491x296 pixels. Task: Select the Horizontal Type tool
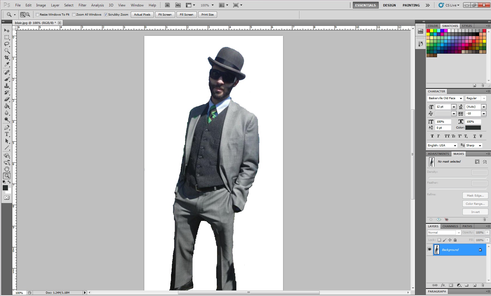[7, 134]
